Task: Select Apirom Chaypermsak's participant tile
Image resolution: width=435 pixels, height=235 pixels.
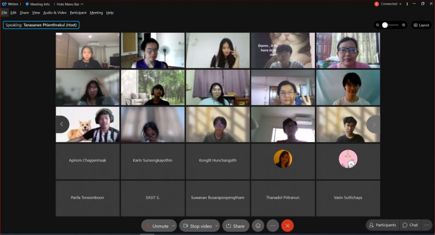Action: (88, 160)
